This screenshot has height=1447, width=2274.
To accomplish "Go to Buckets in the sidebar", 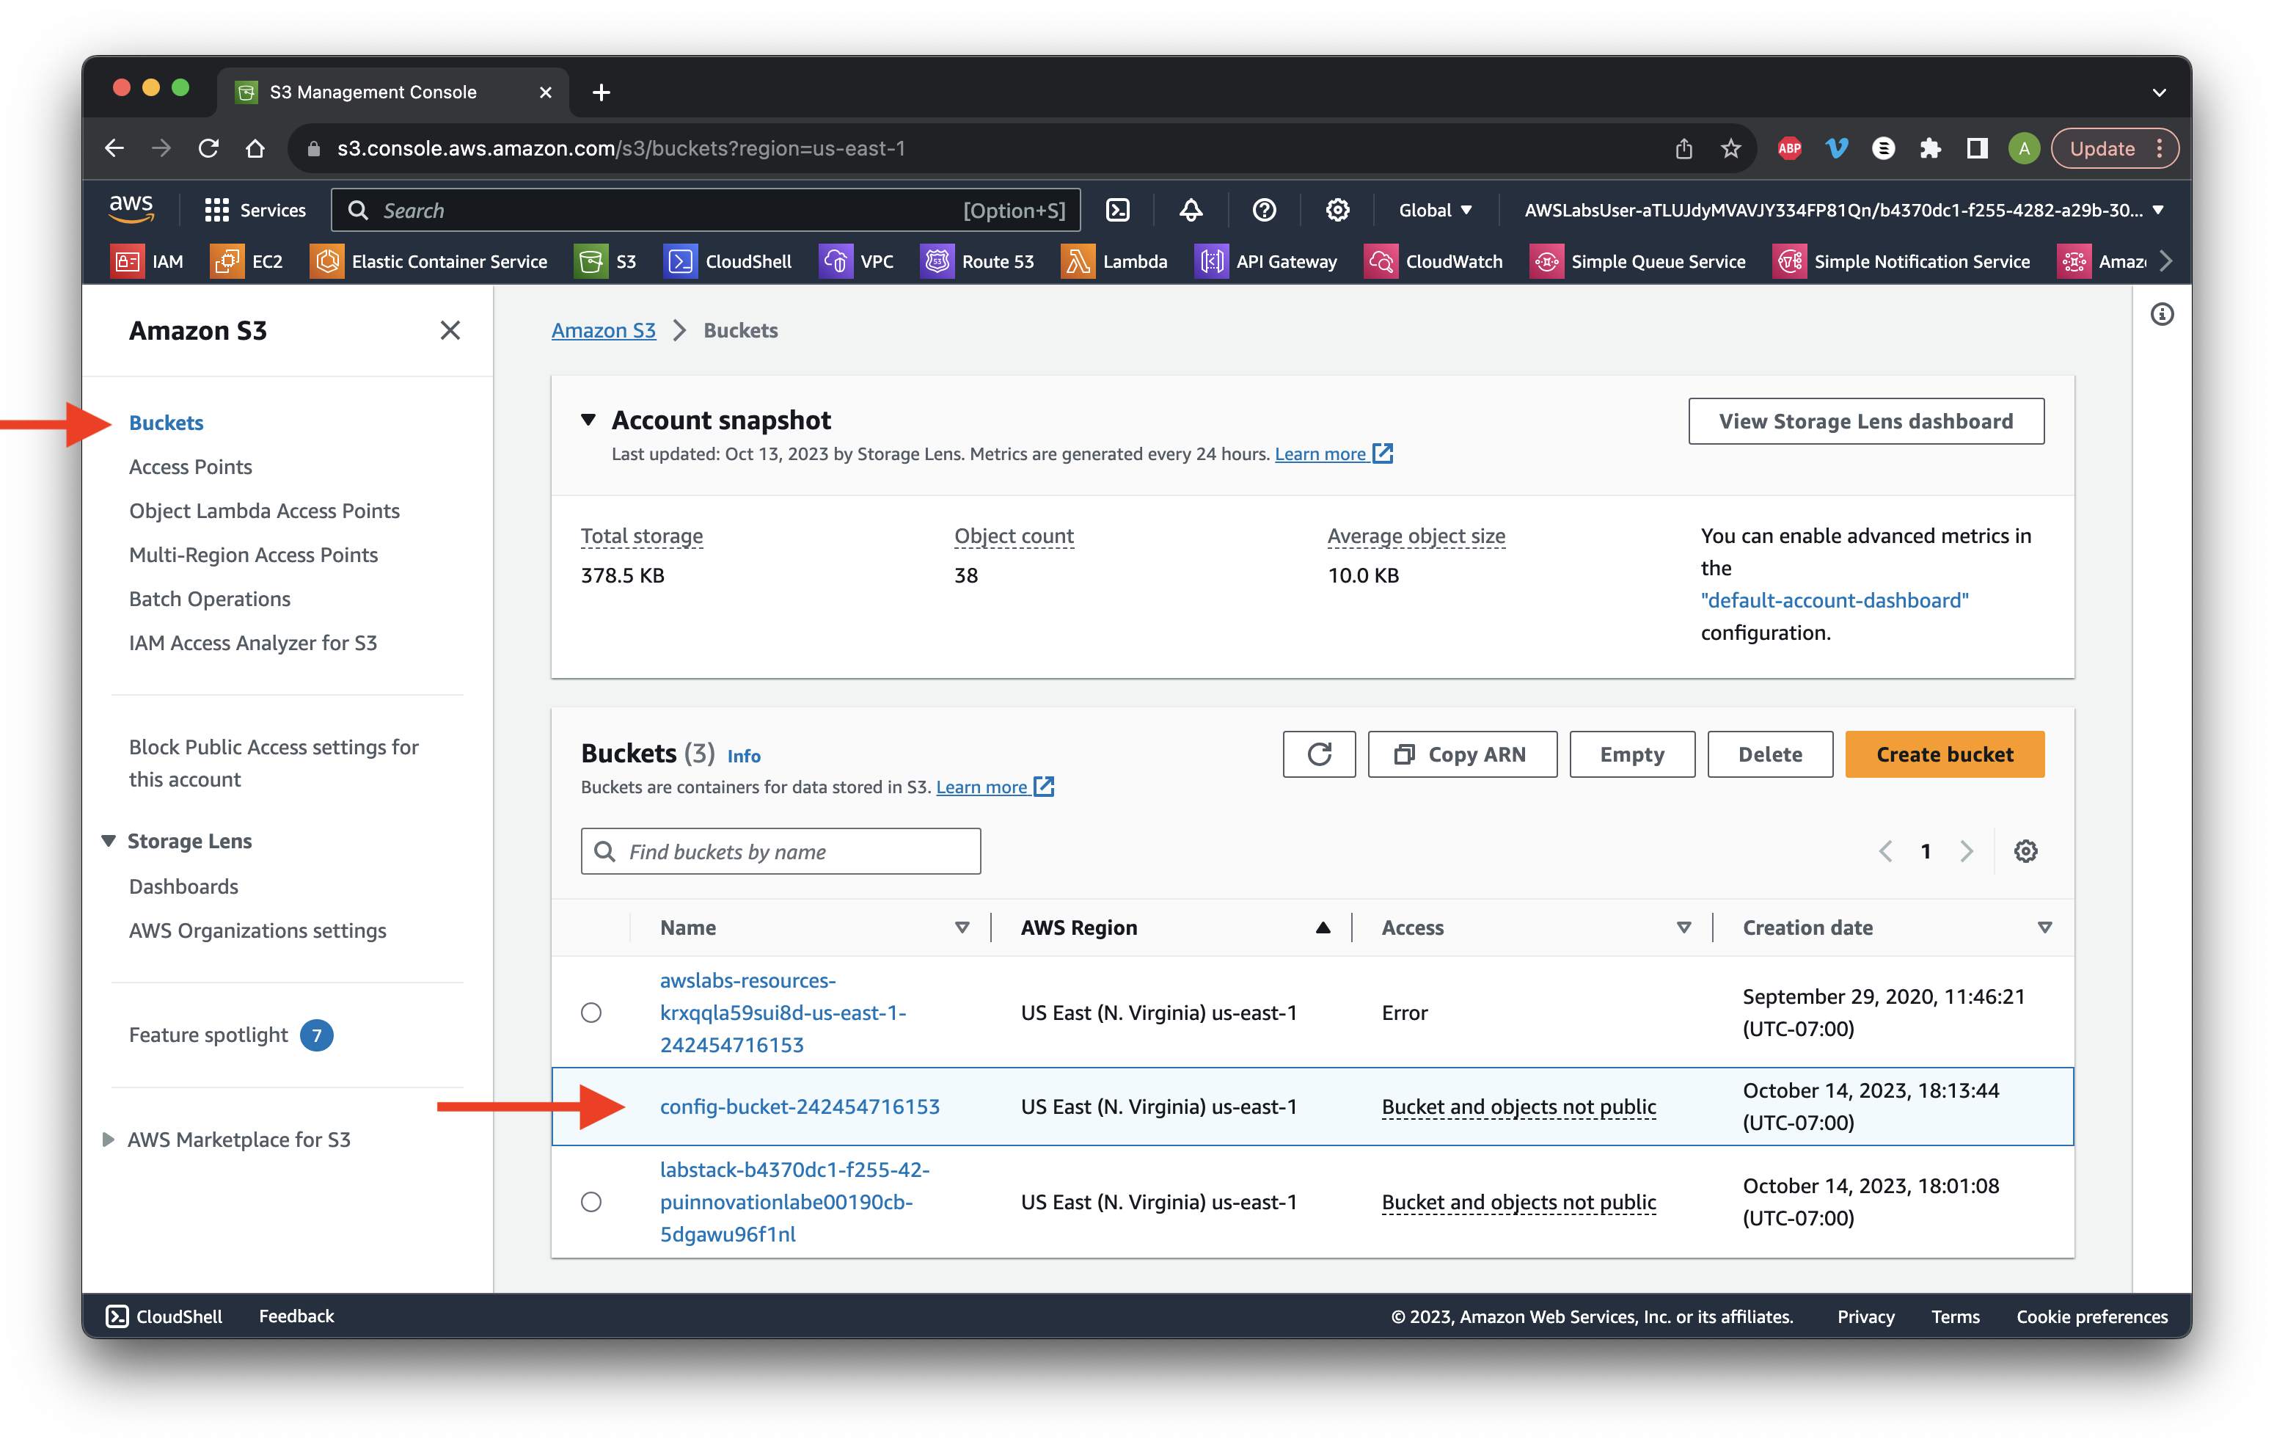I will (x=167, y=422).
